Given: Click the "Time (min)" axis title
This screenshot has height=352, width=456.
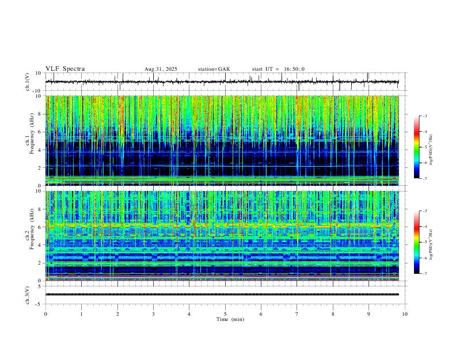Looking at the screenshot, I should click(230, 319).
